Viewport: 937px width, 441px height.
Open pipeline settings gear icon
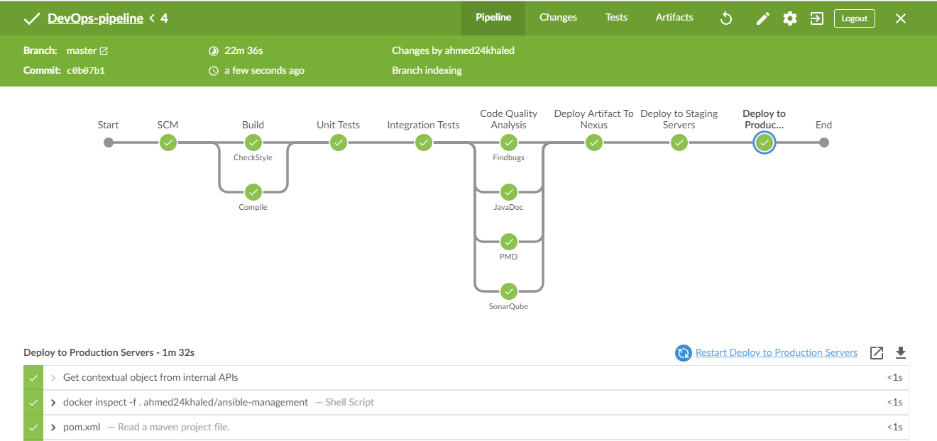click(x=790, y=18)
